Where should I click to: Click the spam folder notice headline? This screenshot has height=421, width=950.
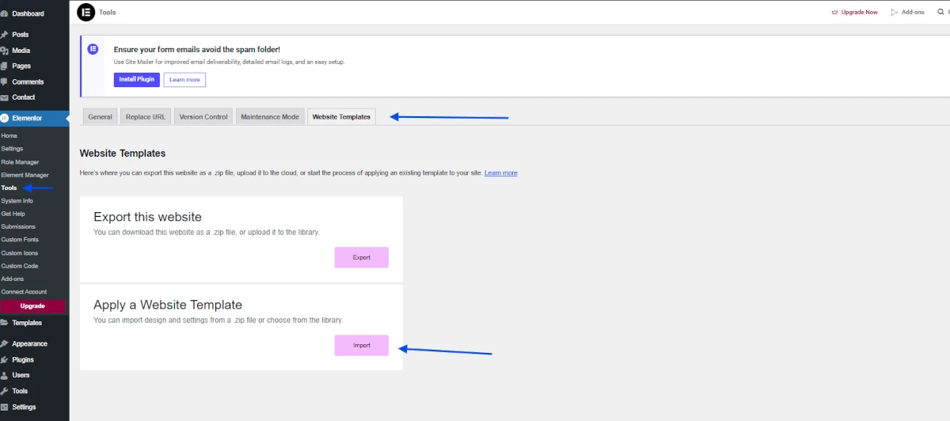(197, 49)
